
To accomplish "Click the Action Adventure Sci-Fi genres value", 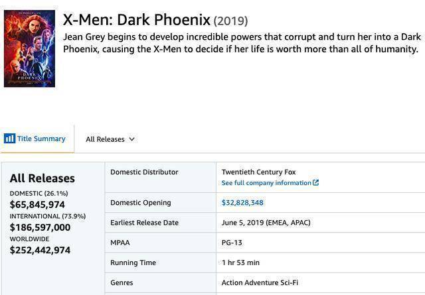I will [260, 282].
